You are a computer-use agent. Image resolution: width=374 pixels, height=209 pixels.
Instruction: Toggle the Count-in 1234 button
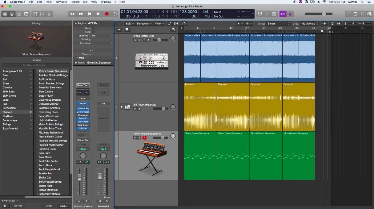click(283, 14)
